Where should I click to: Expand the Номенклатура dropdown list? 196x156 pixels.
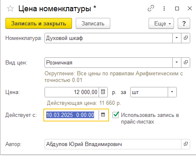177,38
